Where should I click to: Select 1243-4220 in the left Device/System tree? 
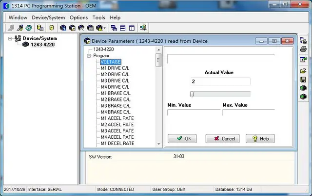42,45
